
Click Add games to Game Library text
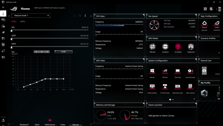161,116
